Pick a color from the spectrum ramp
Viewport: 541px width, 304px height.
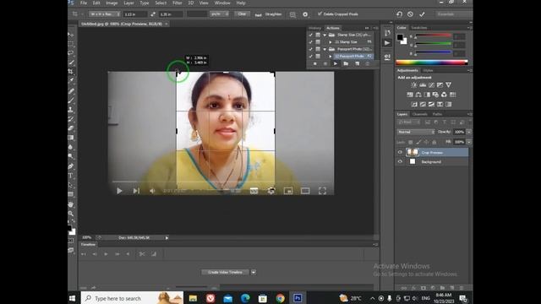(432, 62)
